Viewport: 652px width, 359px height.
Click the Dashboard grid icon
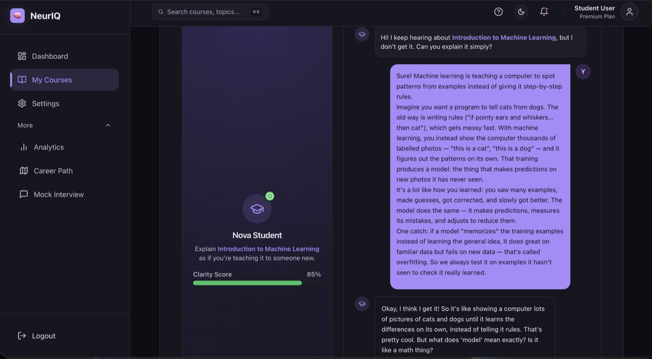click(x=22, y=56)
